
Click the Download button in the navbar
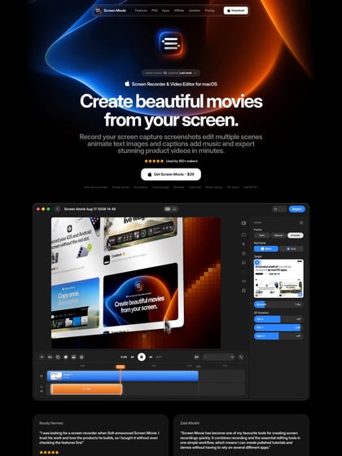tap(235, 11)
